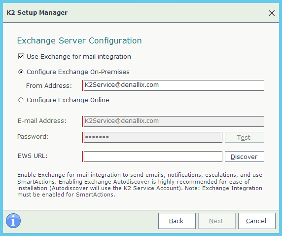Cancel the setup wizard
The width and height of the screenshot is (282, 236).
257,221
